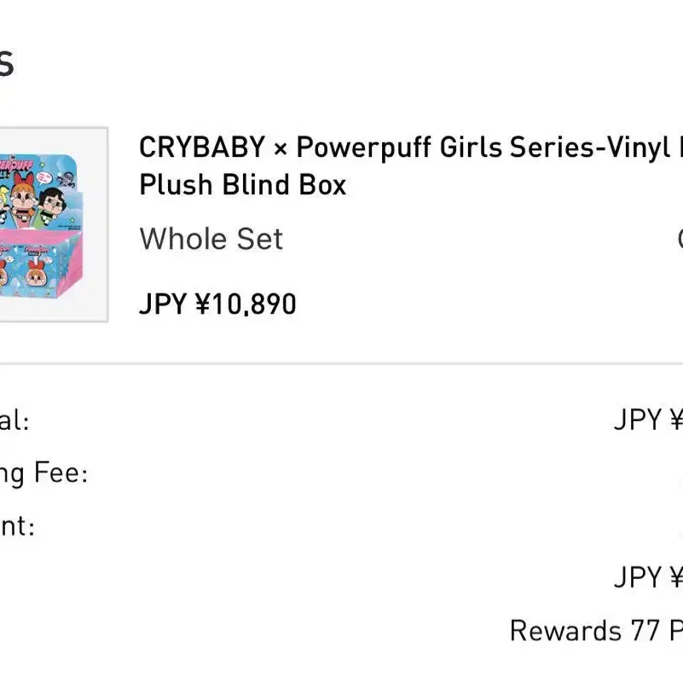Click the total JPY amount above Rewards
The image size is (683, 683).
pyautogui.click(x=648, y=577)
